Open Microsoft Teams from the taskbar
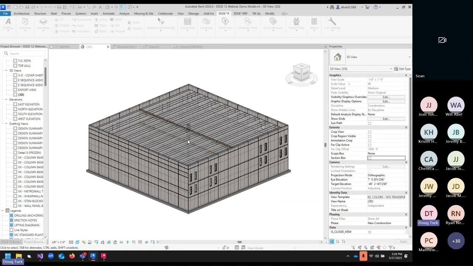473x266 pixels. (82, 256)
